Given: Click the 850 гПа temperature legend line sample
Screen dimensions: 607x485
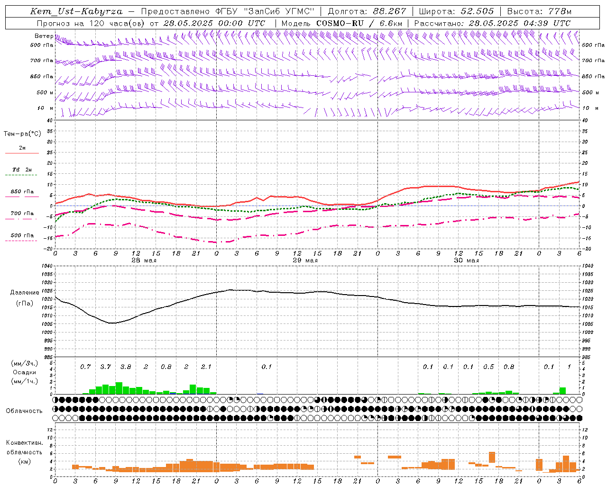Looking at the screenshot, I should [x=21, y=197].
